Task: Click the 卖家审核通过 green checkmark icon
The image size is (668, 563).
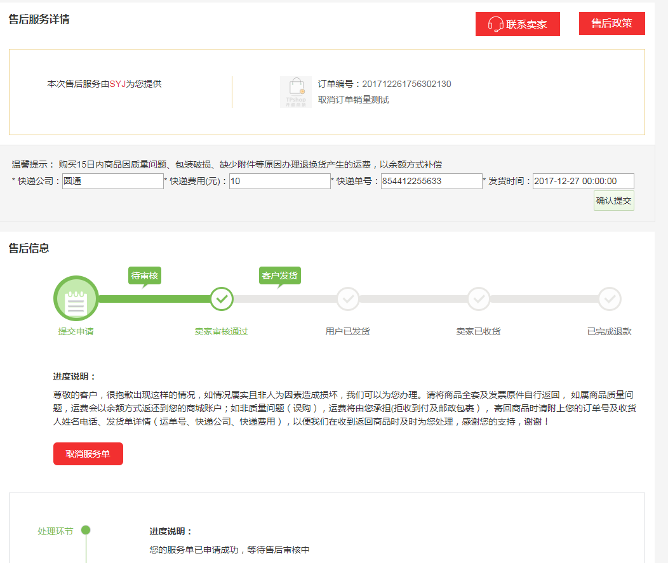Action: 222,298
